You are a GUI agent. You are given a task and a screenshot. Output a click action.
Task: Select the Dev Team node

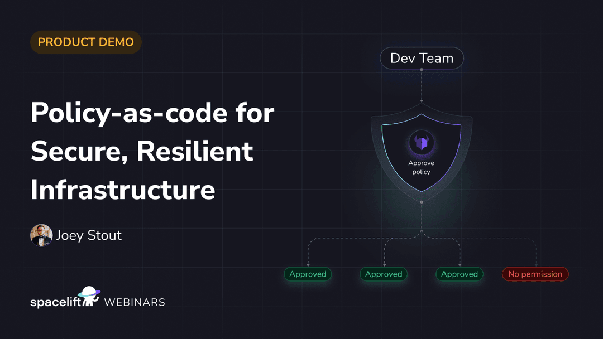click(x=422, y=59)
